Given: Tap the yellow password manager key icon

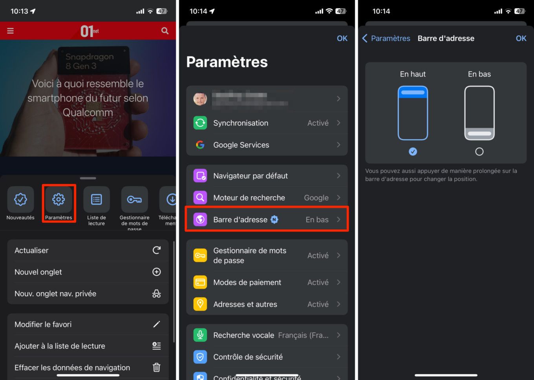Looking at the screenshot, I should pos(200,255).
